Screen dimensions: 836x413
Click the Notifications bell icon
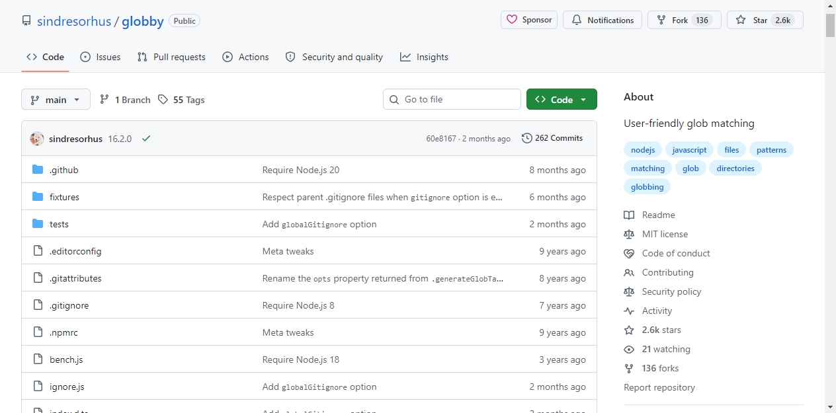pos(576,20)
